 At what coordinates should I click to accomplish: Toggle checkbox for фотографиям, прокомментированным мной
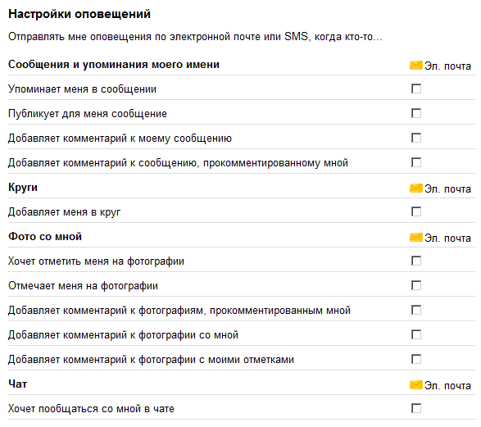tap(416, 310)
